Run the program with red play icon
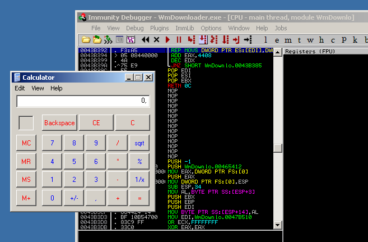Image resolution: width=368 pixels, height=242 pixels. click(x=167, y=40)
